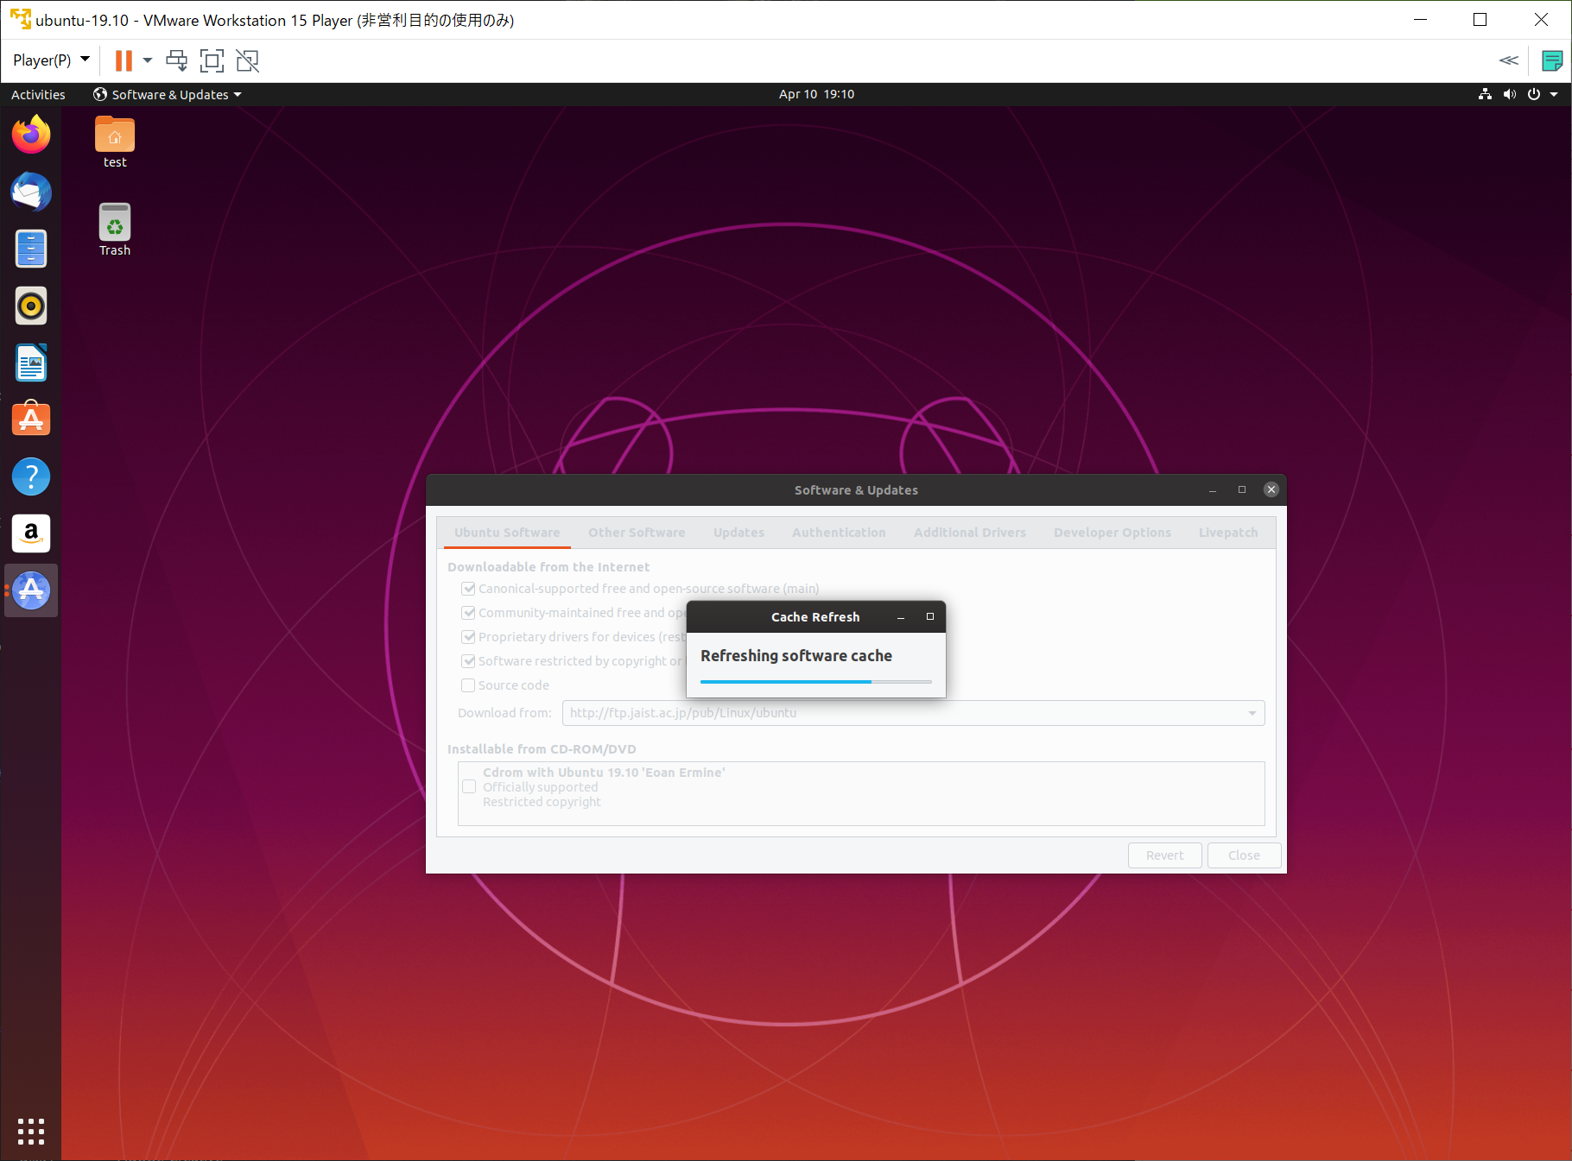
Task: Switch to the Updates tab
Action: click(x=738, y=533)
